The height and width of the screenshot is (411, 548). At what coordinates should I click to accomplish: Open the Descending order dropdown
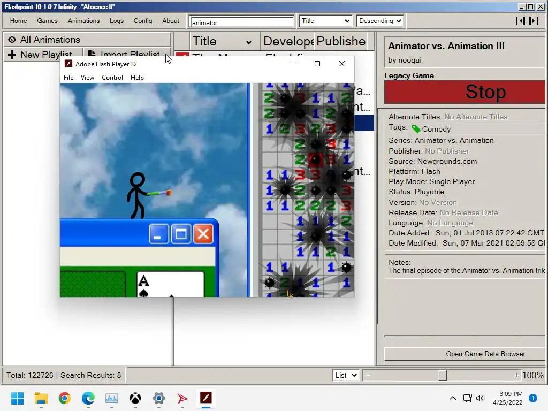(380, 21)
